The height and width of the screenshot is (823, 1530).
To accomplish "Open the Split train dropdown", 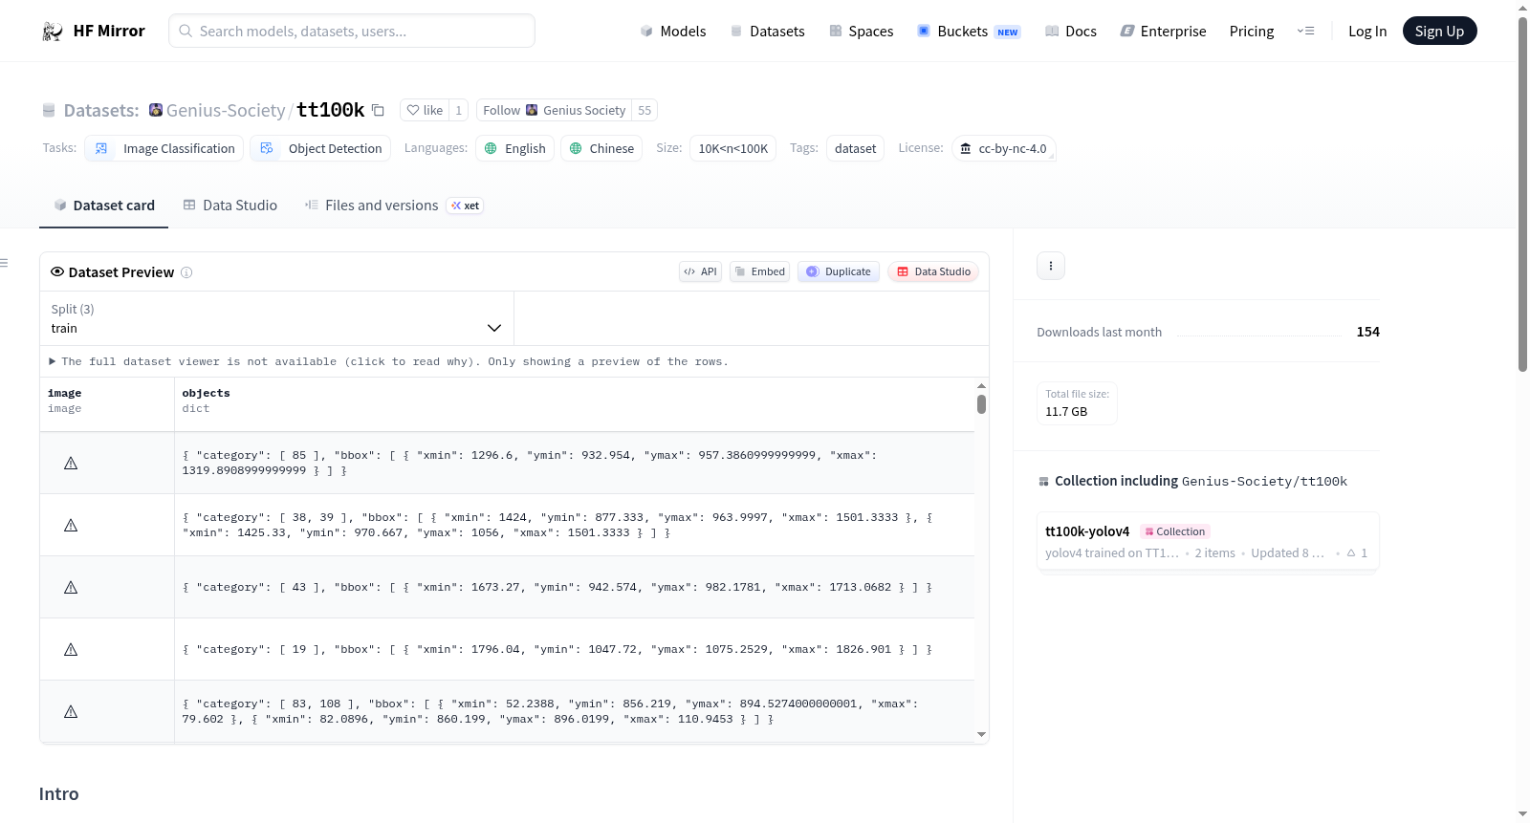I will pyautogui.click(x=276, y=318).
